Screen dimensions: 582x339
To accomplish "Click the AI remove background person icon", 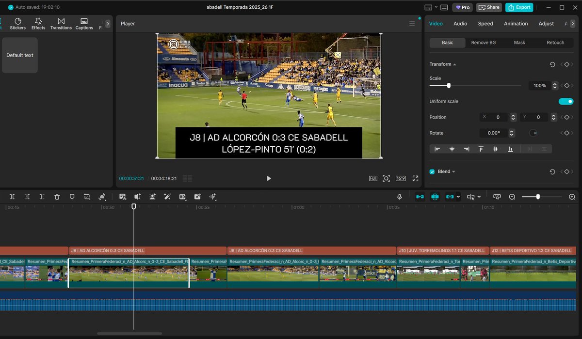I will [x=153, y=197].
